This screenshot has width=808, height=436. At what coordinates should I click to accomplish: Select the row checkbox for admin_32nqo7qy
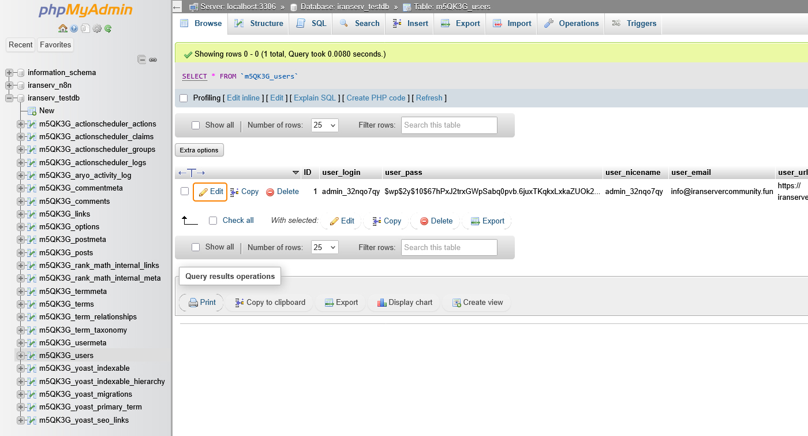click(x=185, y=191)
